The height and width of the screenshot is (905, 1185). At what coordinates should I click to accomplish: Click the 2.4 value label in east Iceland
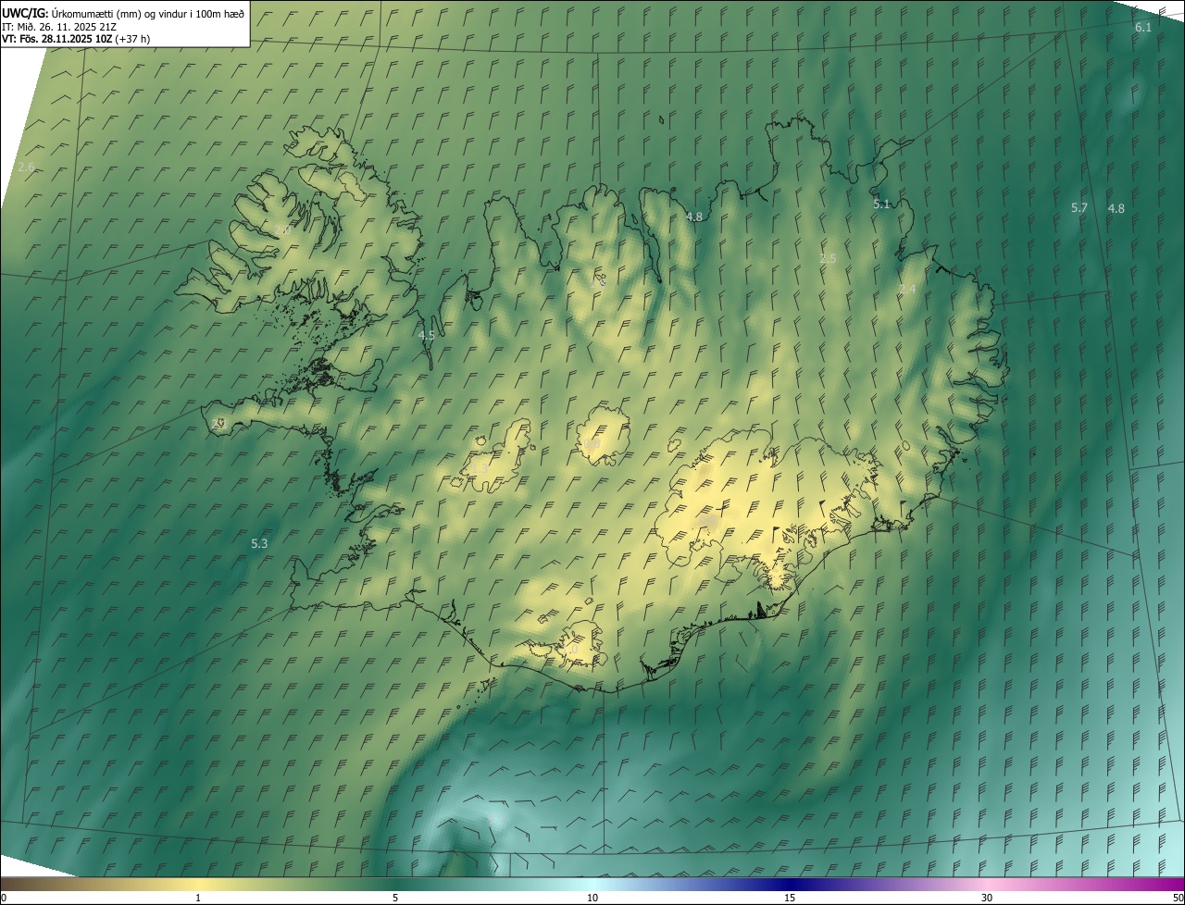tap(907, 291)
